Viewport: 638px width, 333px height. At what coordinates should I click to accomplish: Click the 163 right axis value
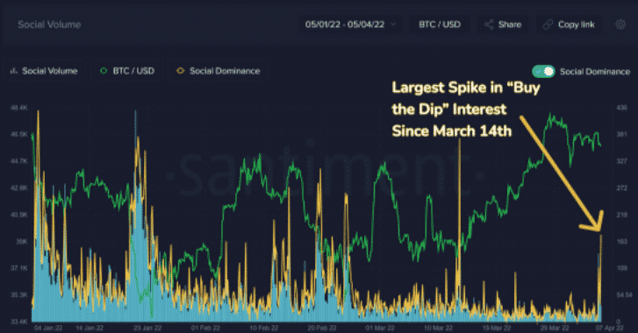[x=621, y=241]
